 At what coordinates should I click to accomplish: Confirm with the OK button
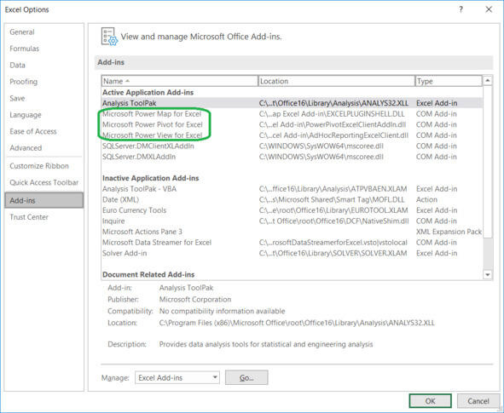[430, 401]
